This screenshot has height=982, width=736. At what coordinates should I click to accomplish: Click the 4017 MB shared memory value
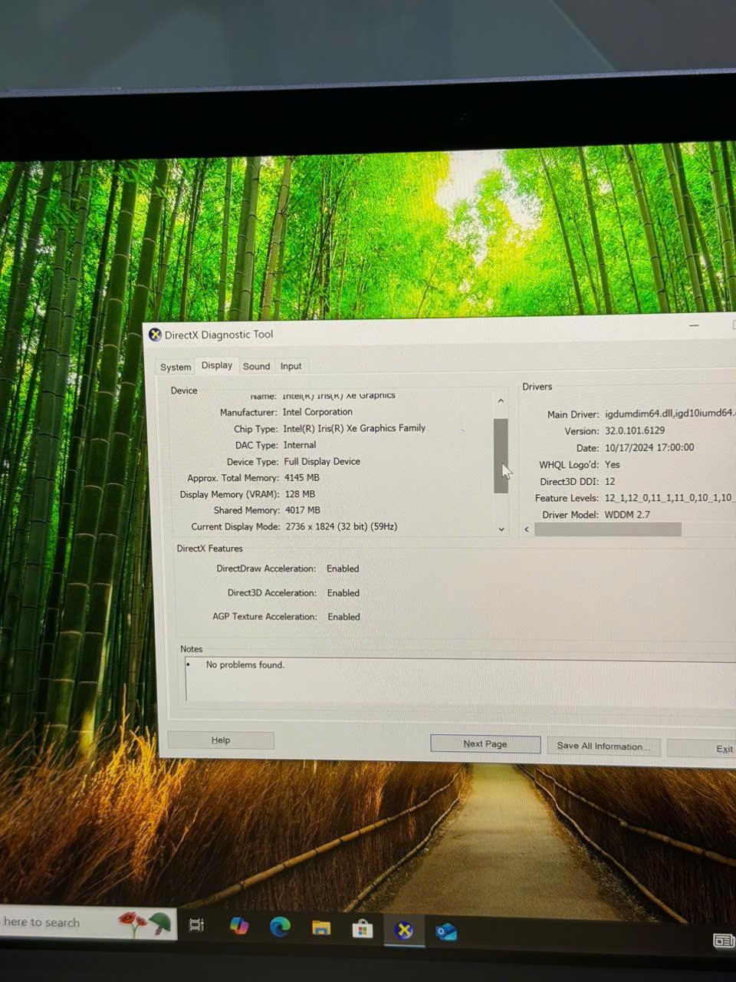coord(303,510)
